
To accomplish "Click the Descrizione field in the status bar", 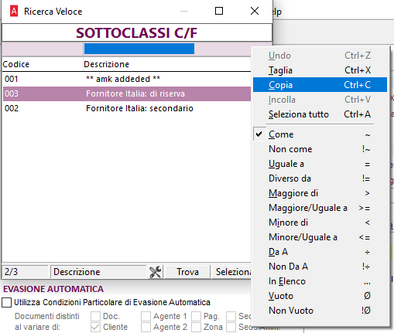I will 98,272.
